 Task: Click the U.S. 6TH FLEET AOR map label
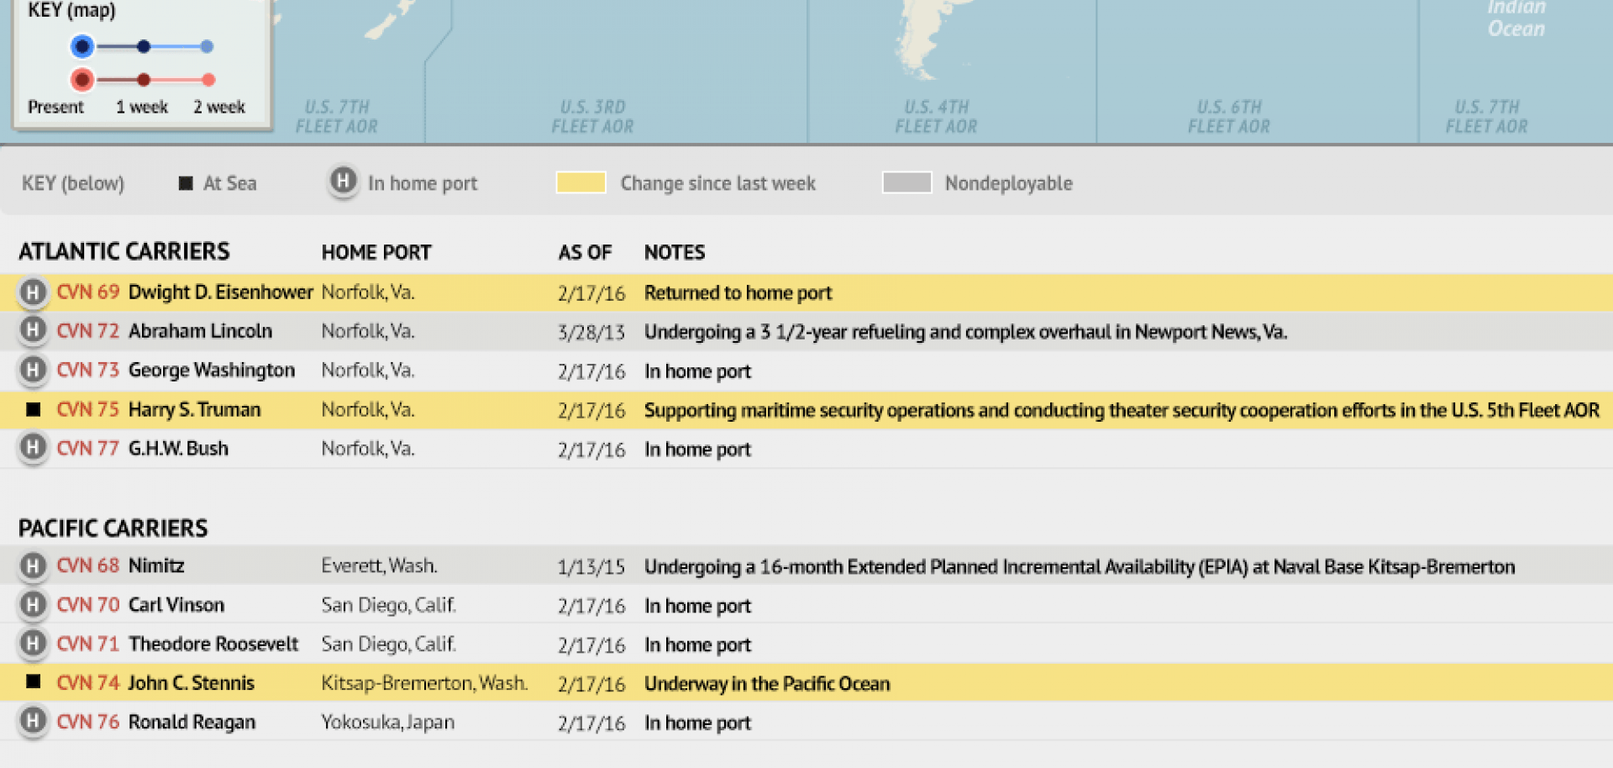[1229, 117]
